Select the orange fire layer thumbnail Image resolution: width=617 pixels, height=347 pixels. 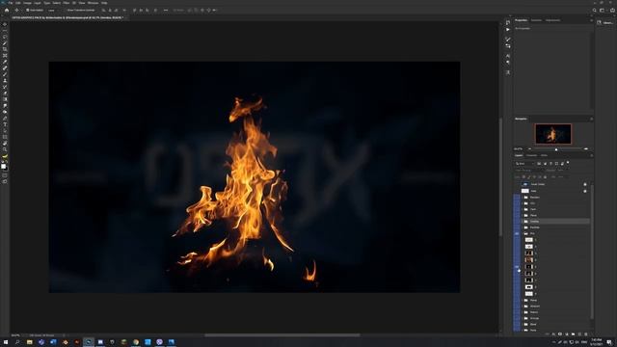pyautogui.click(x=529, y=260)
